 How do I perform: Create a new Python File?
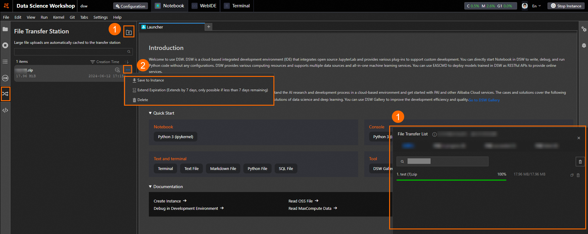257,168
